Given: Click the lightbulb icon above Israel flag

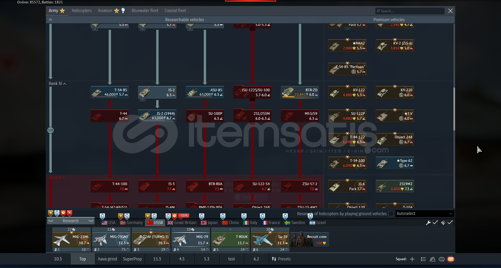Looking at the screenshot, I should [x=310, y=216].
